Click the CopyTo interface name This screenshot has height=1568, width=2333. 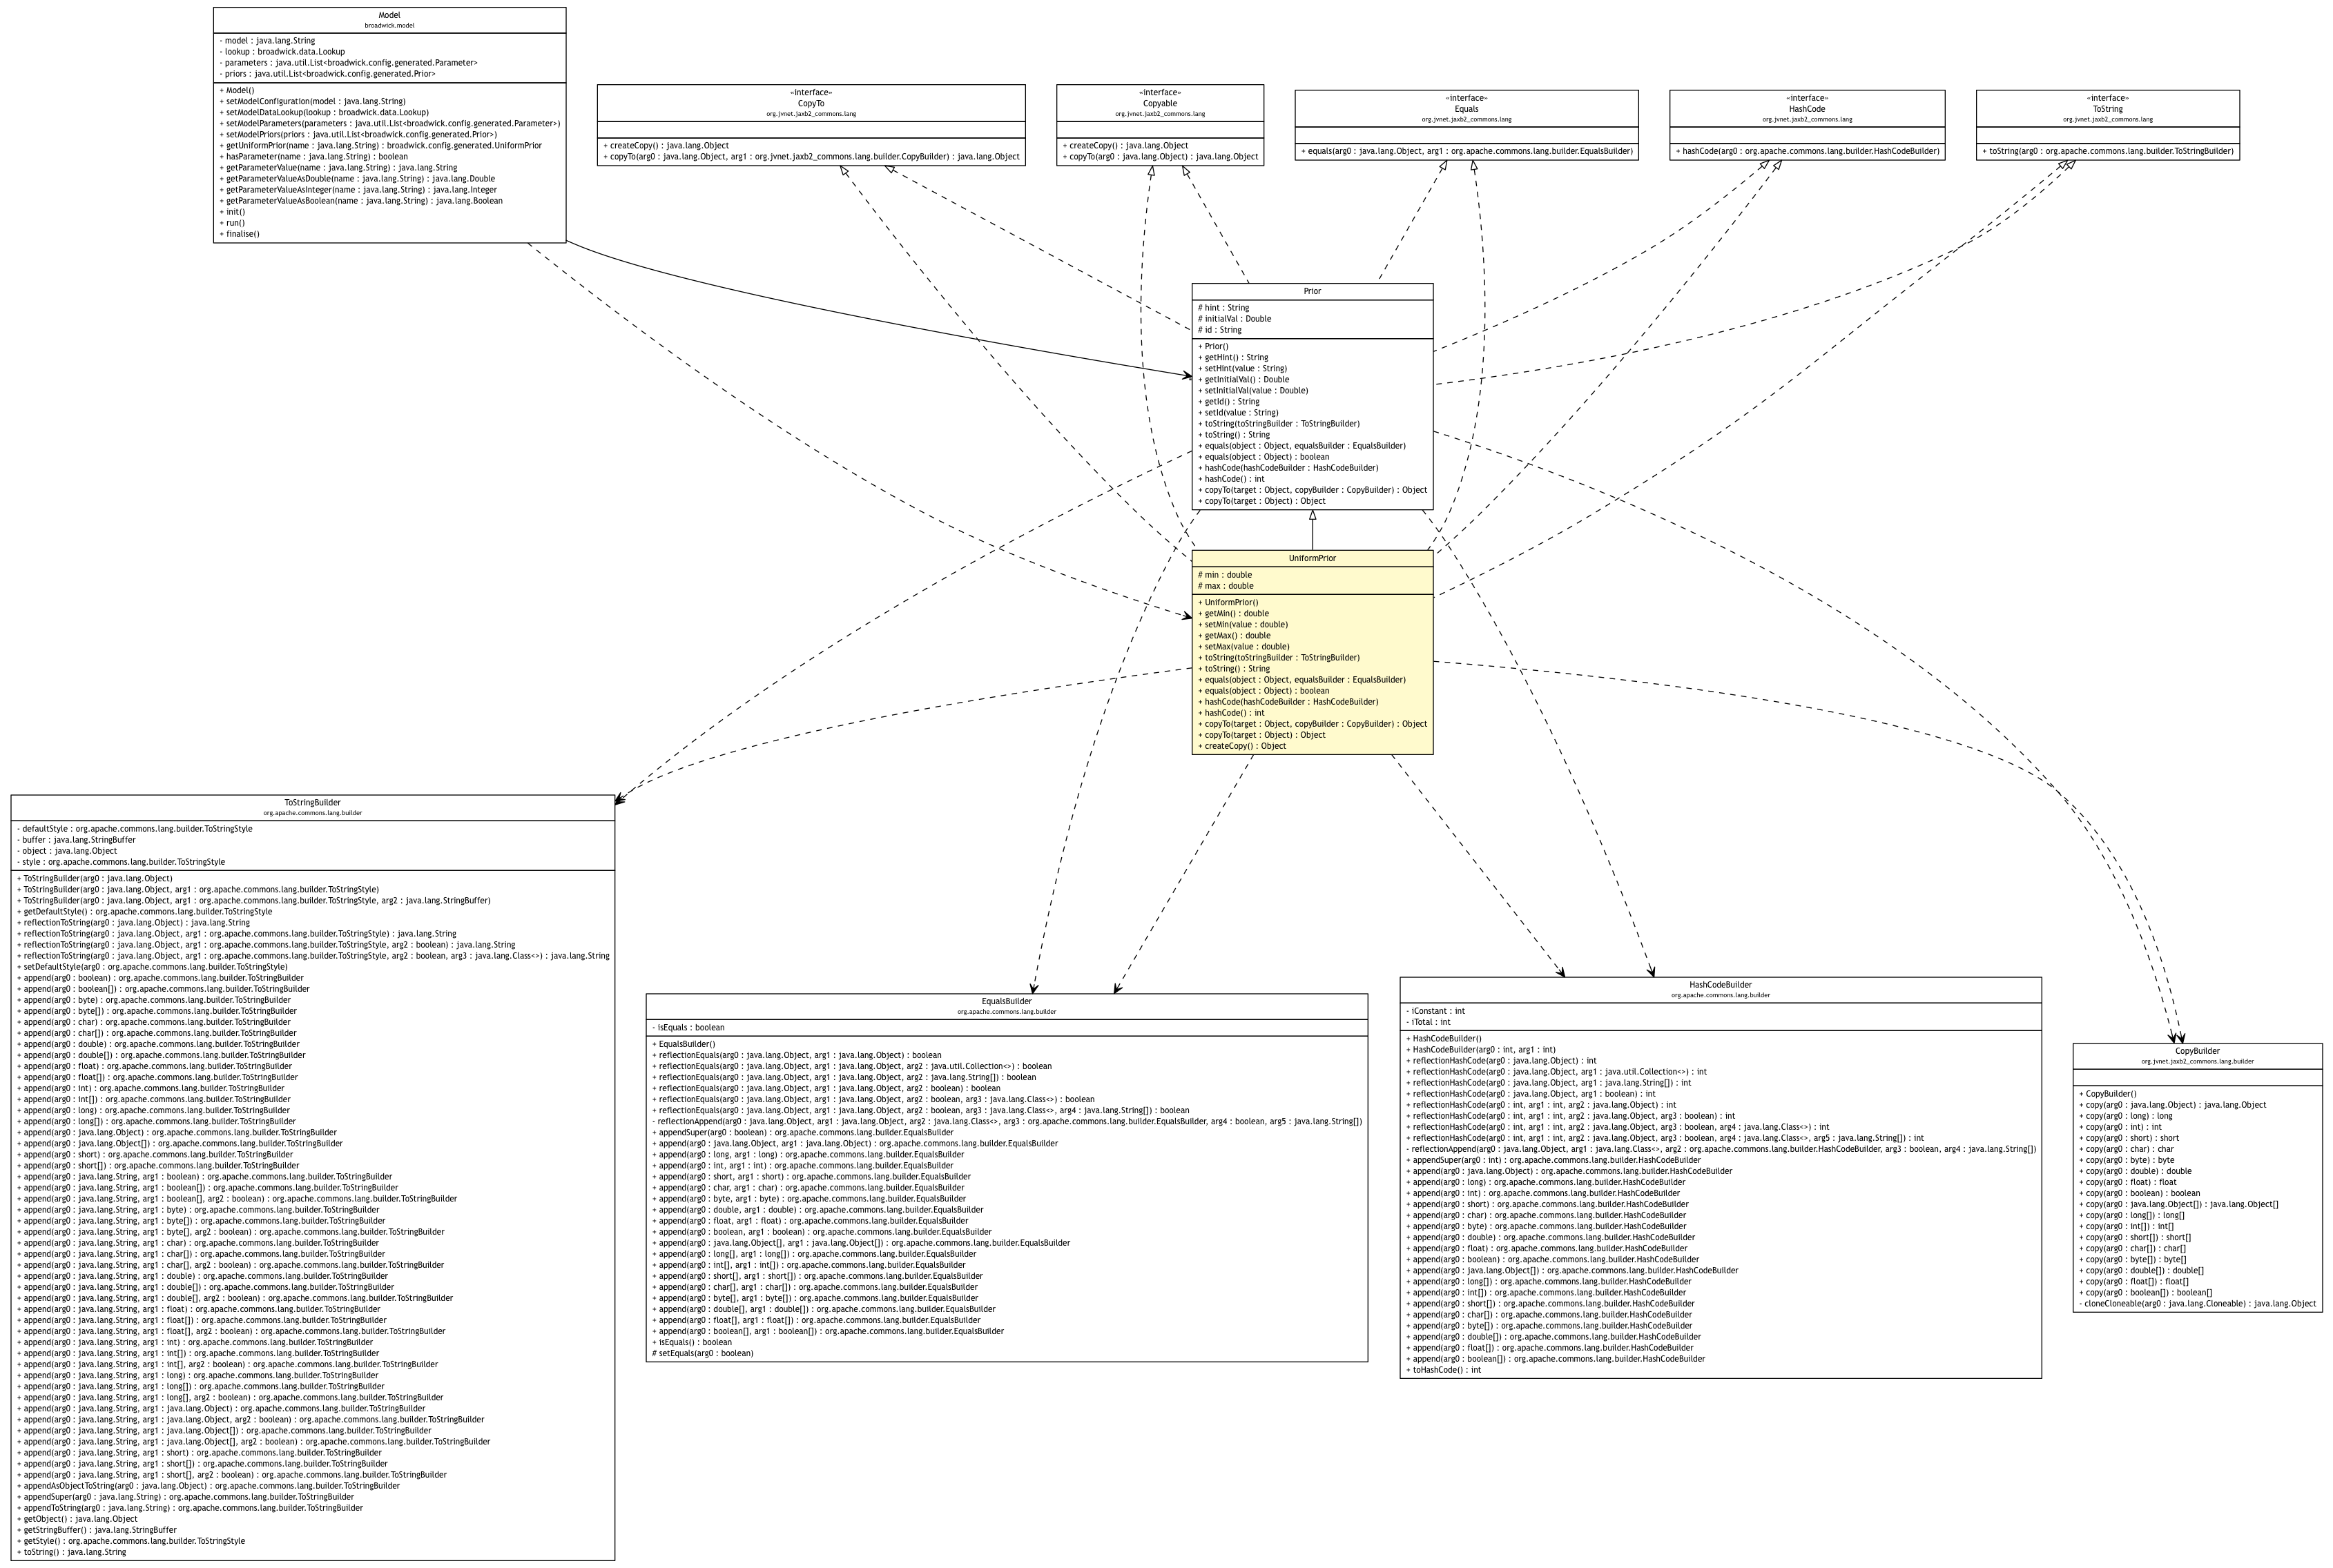point(811,103)
